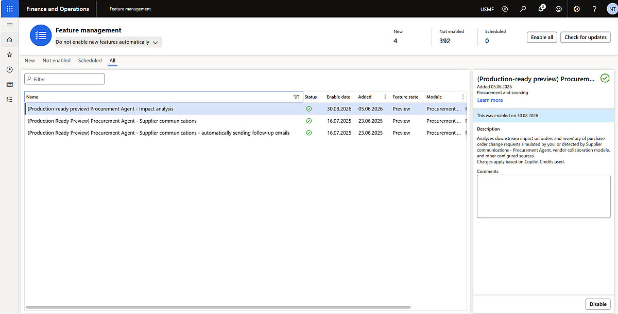The image size is (618, 314).
Task: Sort by the Enable date column header
Action: pyautogui.click(x=338, y=97)
